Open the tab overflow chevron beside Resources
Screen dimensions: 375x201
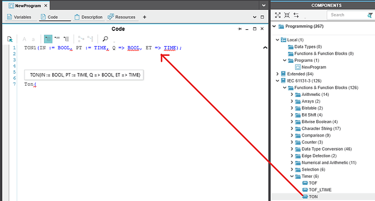[x=255, y=17]
